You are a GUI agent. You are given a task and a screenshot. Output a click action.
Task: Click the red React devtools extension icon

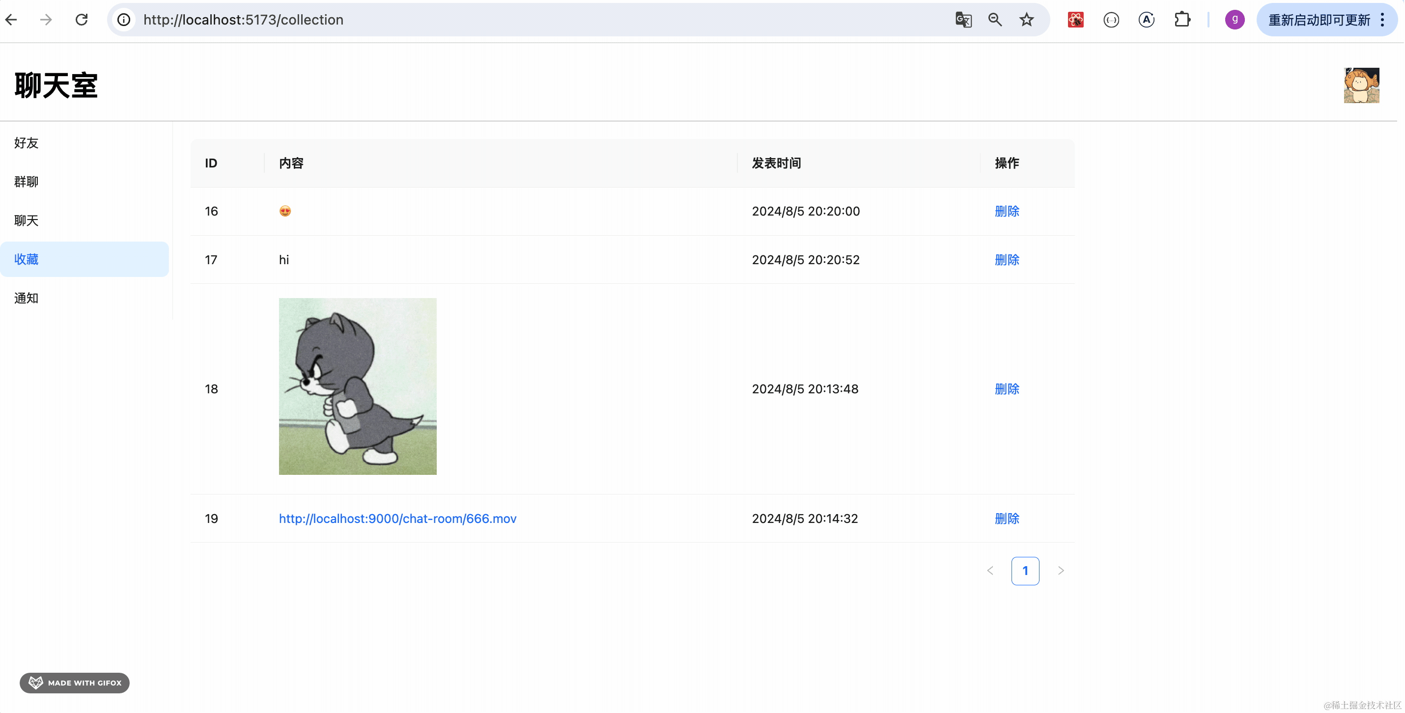[x=1075, y=20]
